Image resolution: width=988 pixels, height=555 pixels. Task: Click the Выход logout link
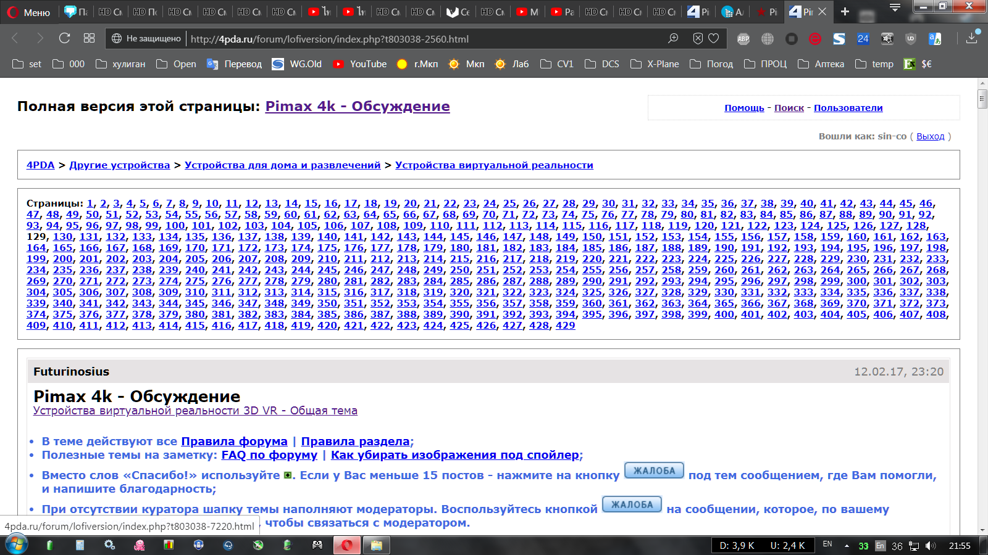931,136
